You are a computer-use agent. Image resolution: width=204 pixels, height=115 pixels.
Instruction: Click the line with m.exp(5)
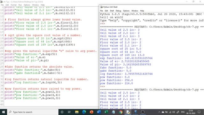31,54
